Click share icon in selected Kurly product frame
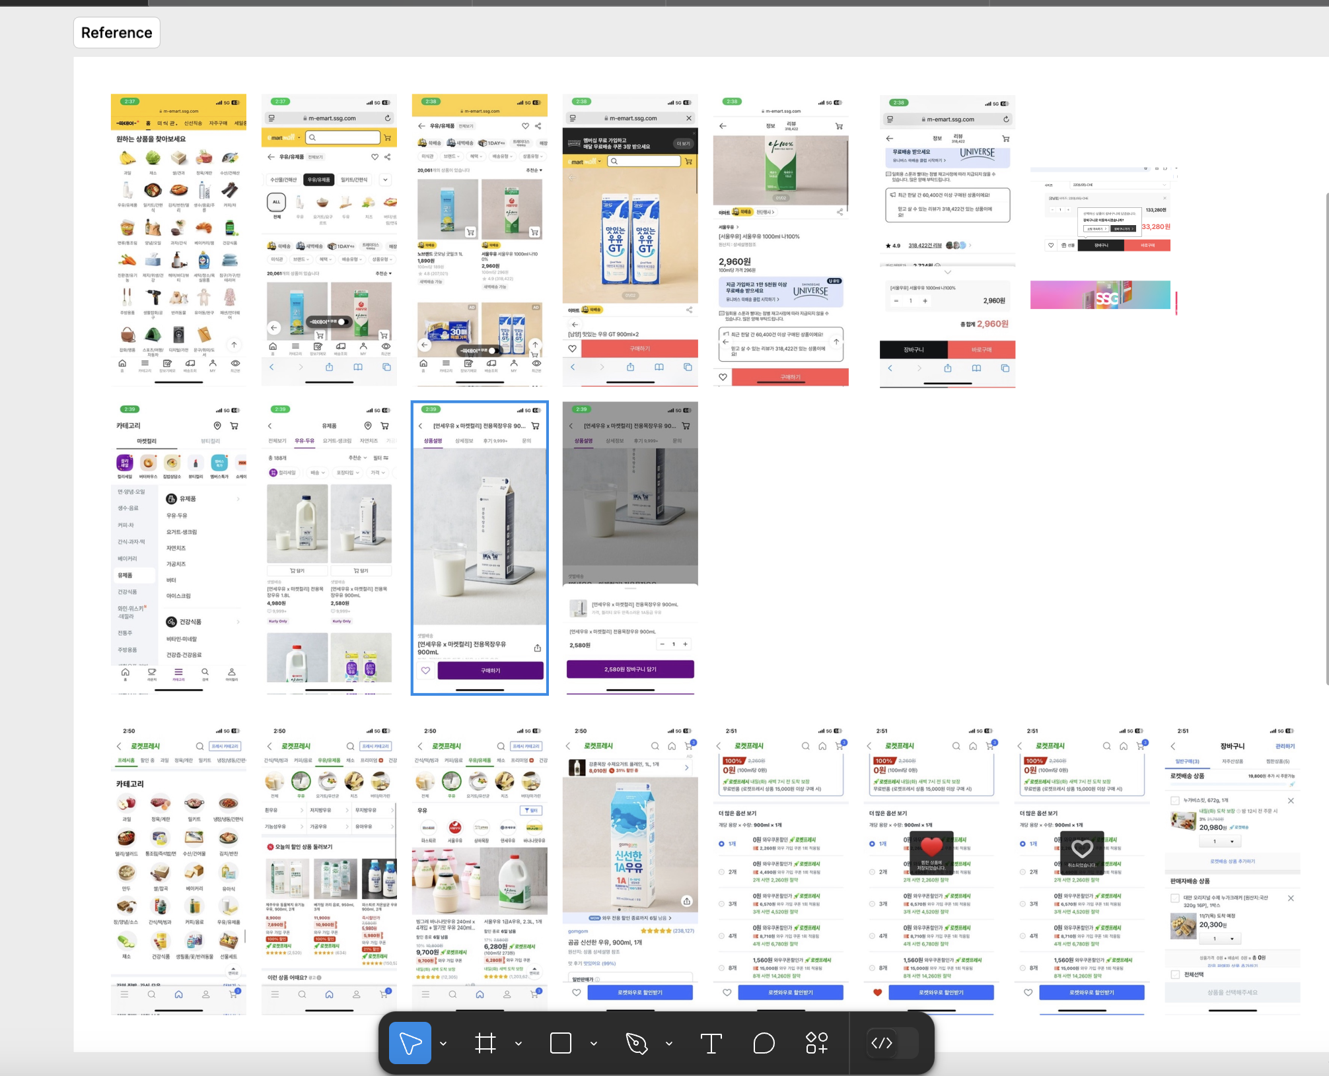1329x1076 pixels. point(538,648)
